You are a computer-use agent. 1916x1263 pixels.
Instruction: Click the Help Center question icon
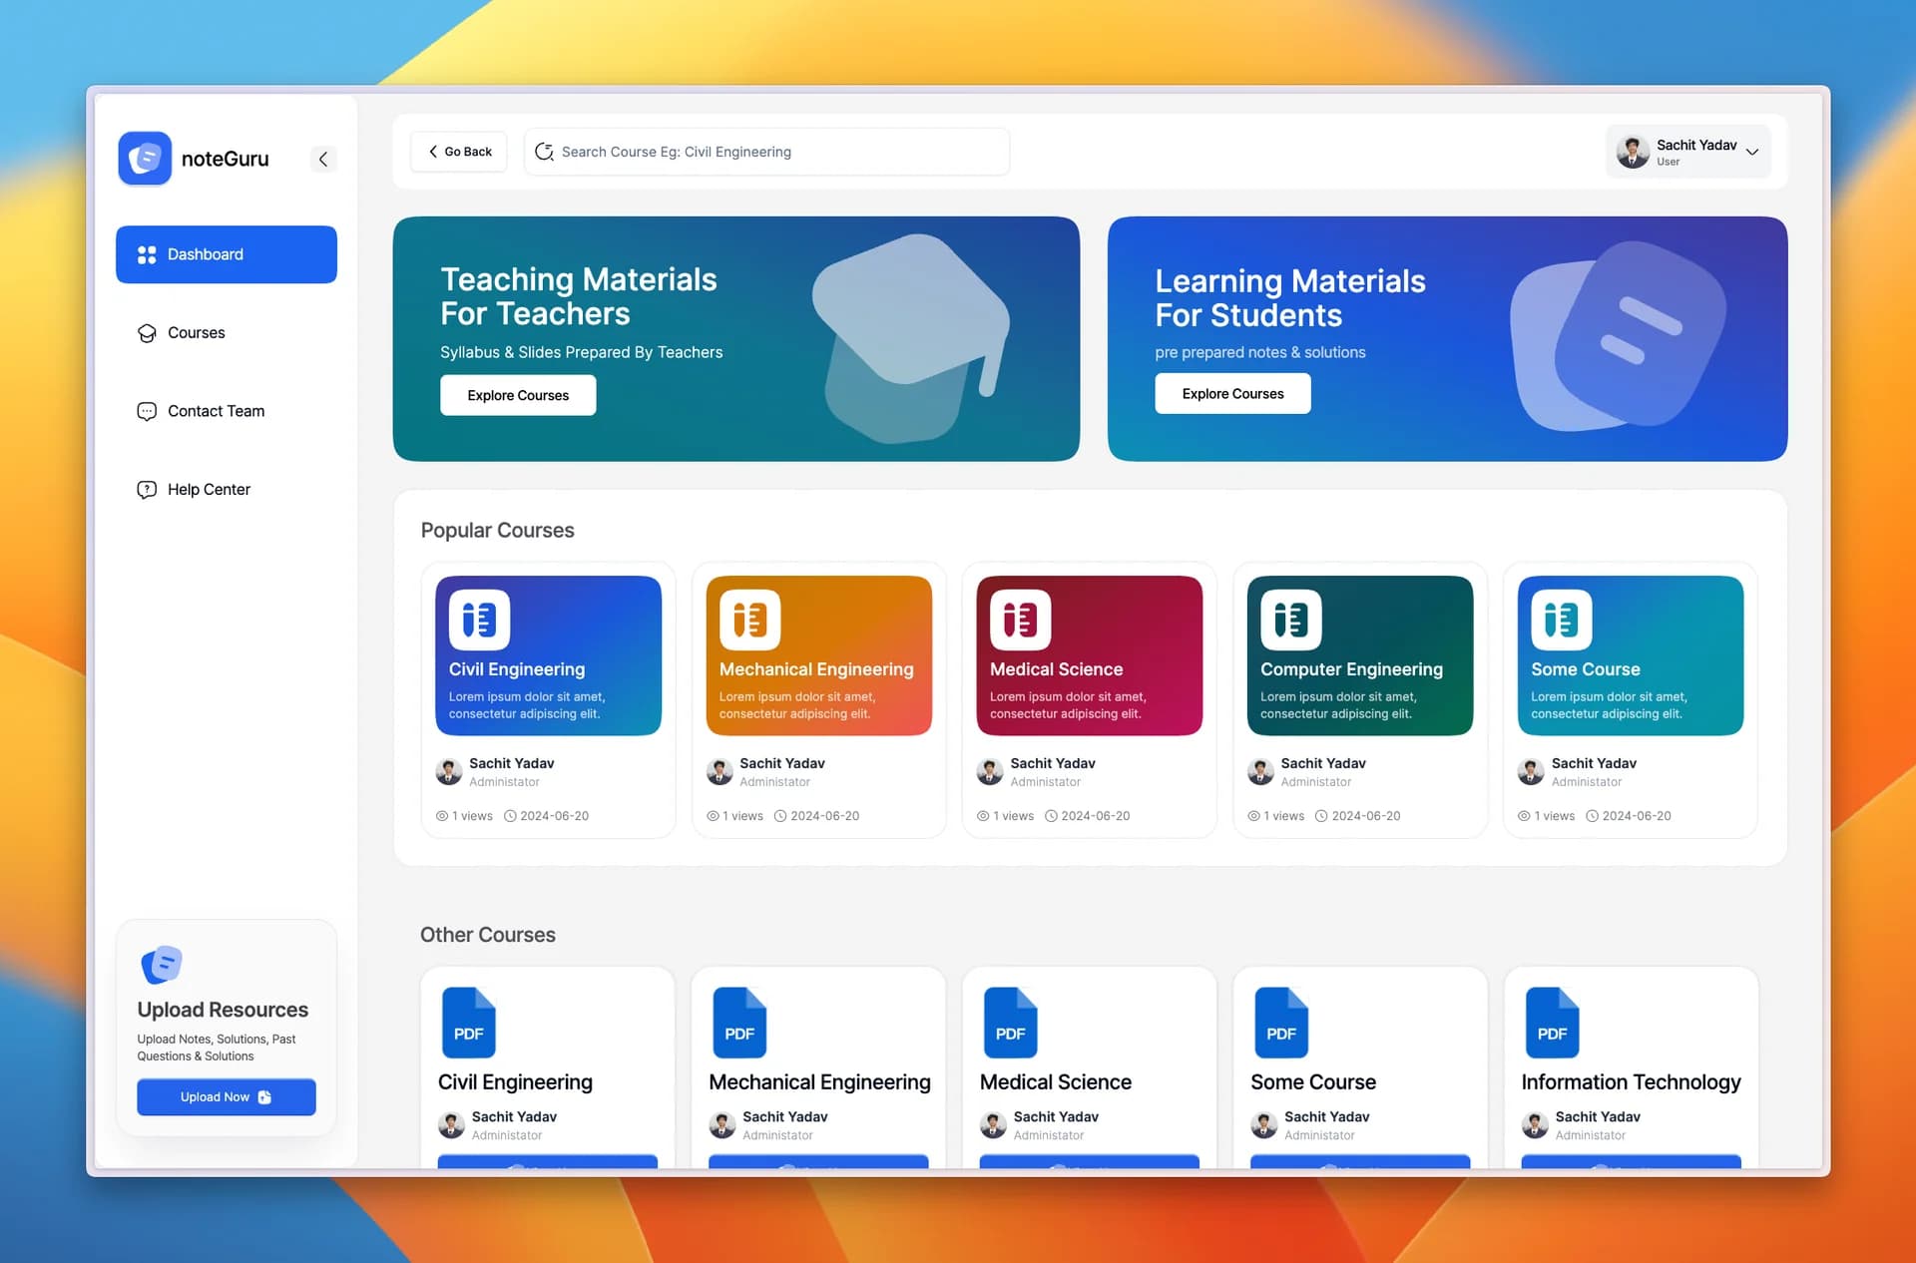point(147,489)
